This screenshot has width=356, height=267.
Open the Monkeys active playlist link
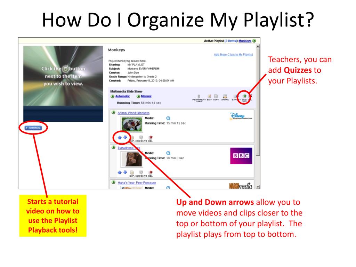point(245,41)
